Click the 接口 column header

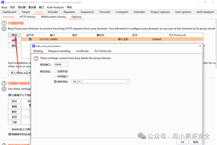pos(52,35)
